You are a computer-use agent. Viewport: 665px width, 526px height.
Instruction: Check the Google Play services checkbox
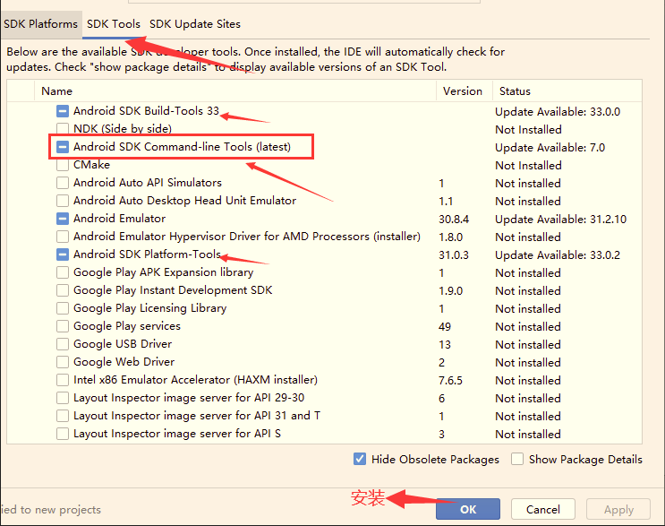pos(63,326)
